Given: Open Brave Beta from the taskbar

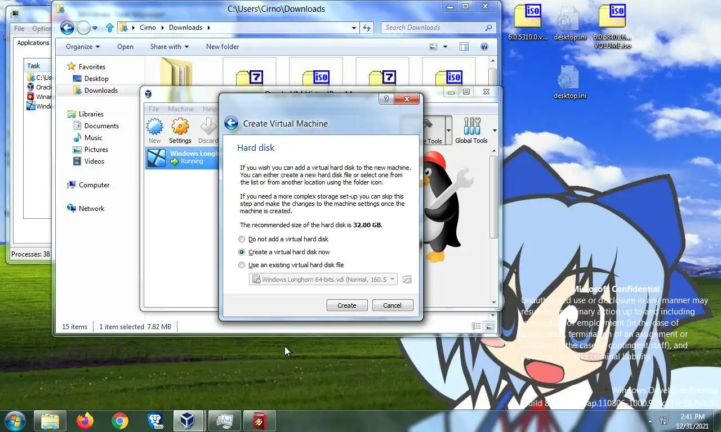Looking at the screenshot, I should pyautogui.click(x=155, y=421).
